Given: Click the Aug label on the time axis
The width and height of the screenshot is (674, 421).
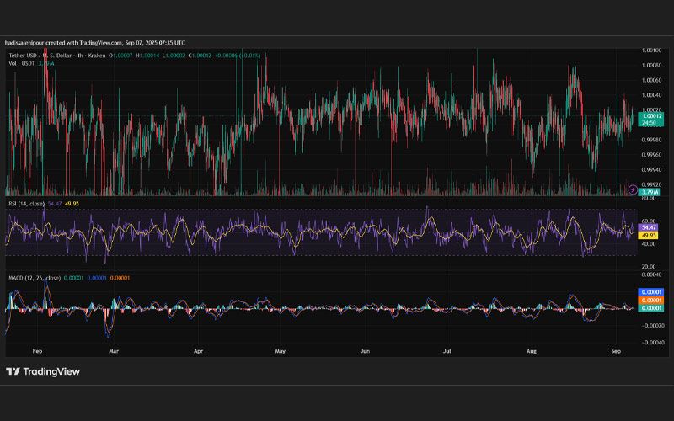Looking at the screenshot, I should 532,351.
